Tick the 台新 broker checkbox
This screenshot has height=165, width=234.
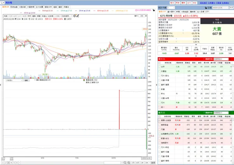(159, 67)
